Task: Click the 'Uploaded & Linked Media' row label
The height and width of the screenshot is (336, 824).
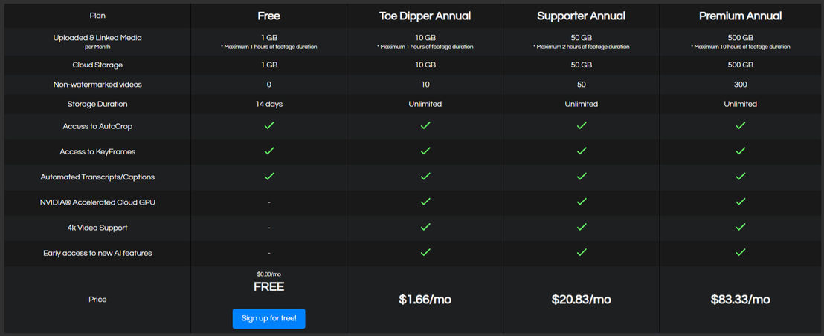Action: pos(97,38)
